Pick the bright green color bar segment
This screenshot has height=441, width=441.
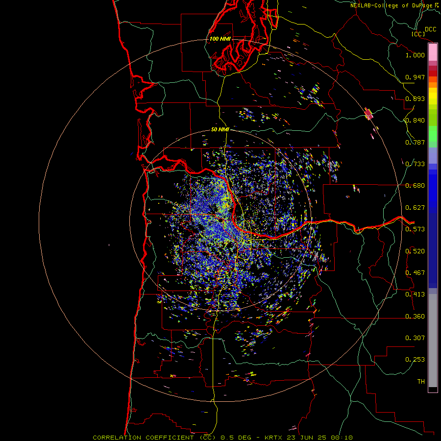pyautogui.click(x=433, y=134)
